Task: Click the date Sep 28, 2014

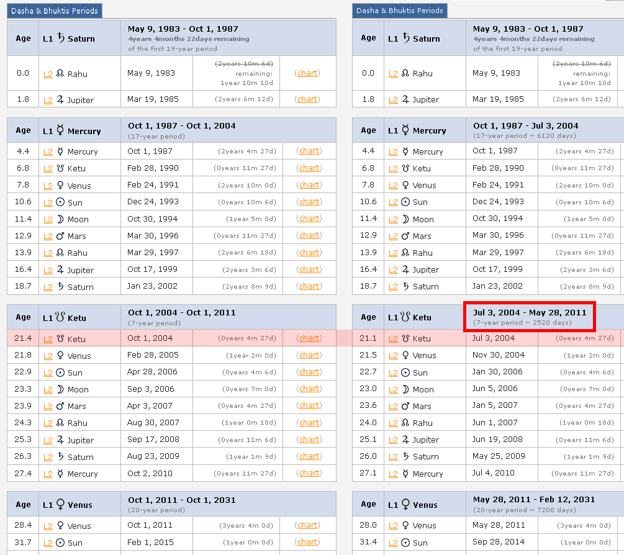Action: [x=498, y=541]
